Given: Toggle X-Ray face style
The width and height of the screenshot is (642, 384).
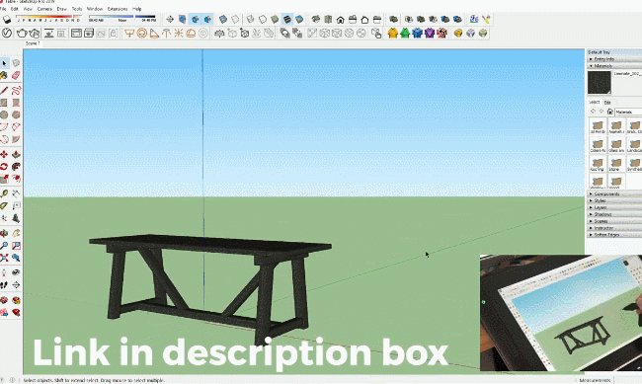Looking at the screenshot, I should click(x=223, y=19).
